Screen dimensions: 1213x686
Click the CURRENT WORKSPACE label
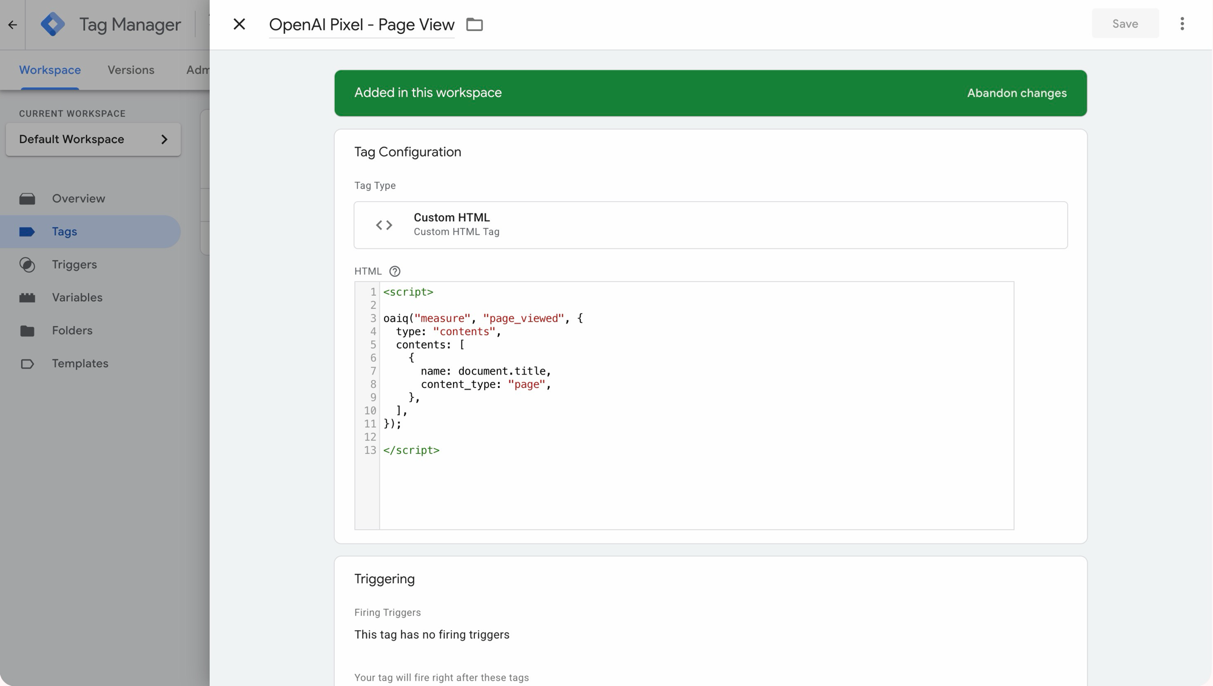pos(72,114)
